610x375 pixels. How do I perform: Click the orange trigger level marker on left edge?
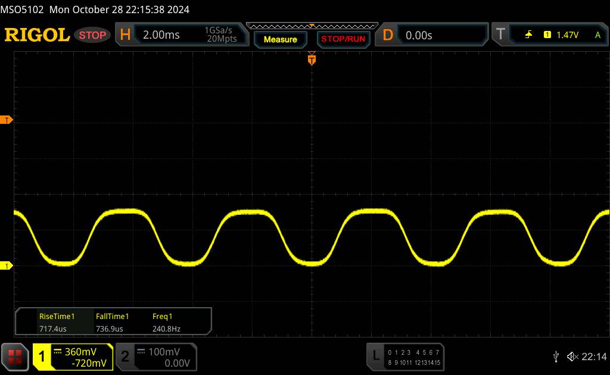click(7, 120)
